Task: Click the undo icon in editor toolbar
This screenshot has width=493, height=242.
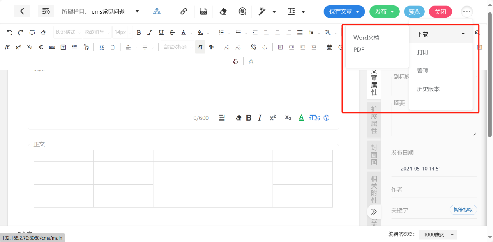Action: tap(9, 32)
